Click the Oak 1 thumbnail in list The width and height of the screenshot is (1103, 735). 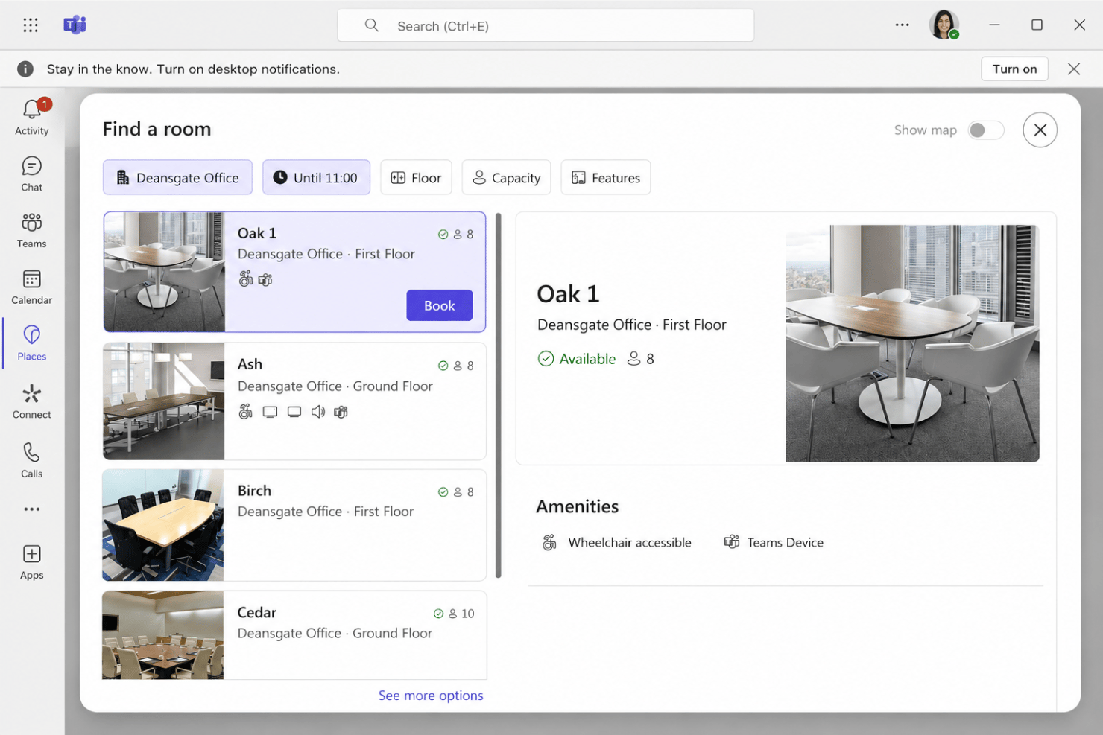(x=164, y=272)
